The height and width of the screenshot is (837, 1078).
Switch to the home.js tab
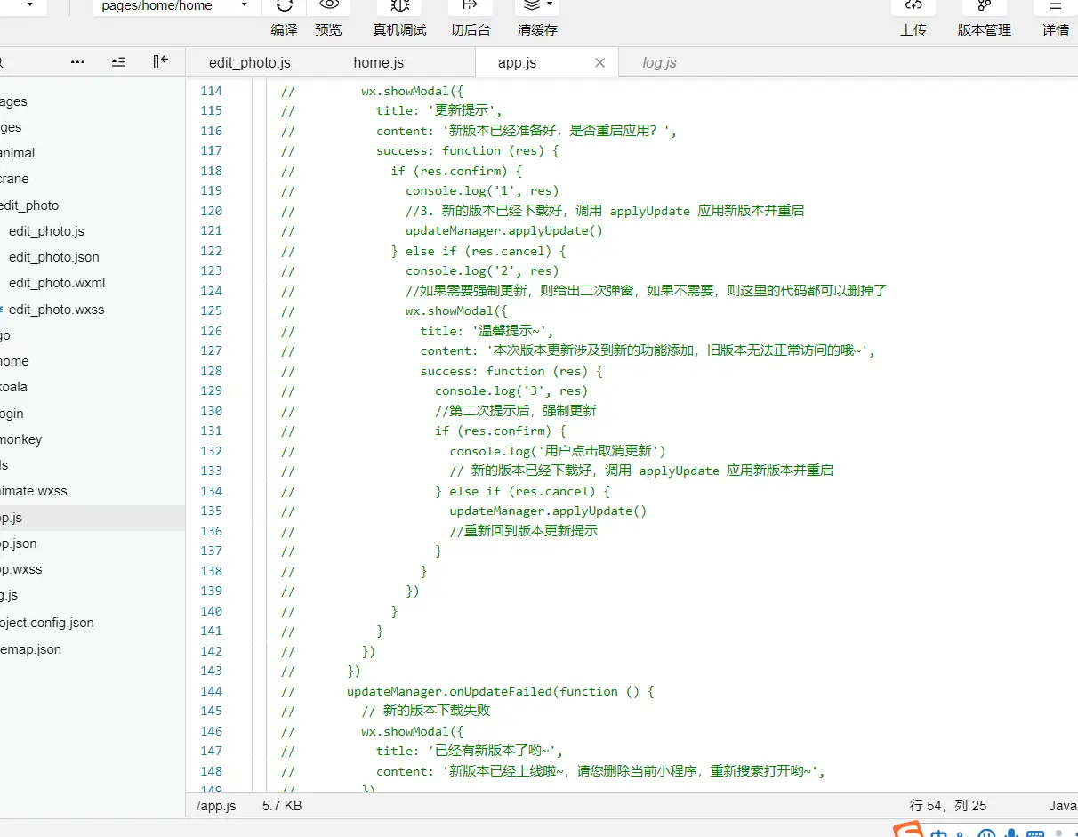tap(379, 62)
